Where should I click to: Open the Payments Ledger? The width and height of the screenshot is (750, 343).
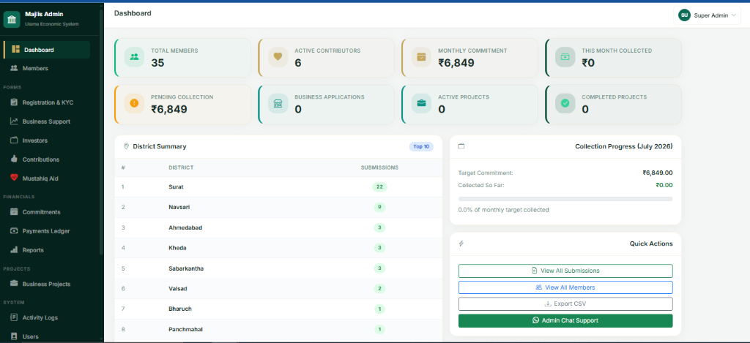[46, 230]
